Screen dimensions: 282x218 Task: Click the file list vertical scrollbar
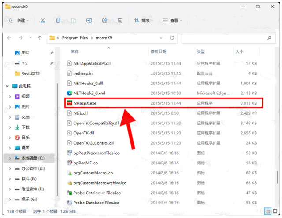tap(277, 177)
